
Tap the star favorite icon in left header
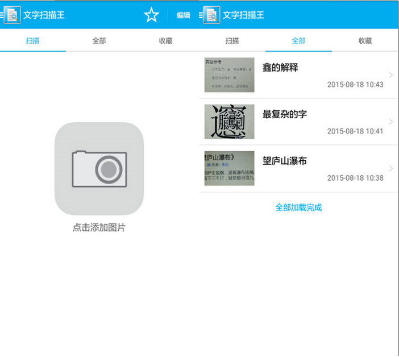pos(151,15)
